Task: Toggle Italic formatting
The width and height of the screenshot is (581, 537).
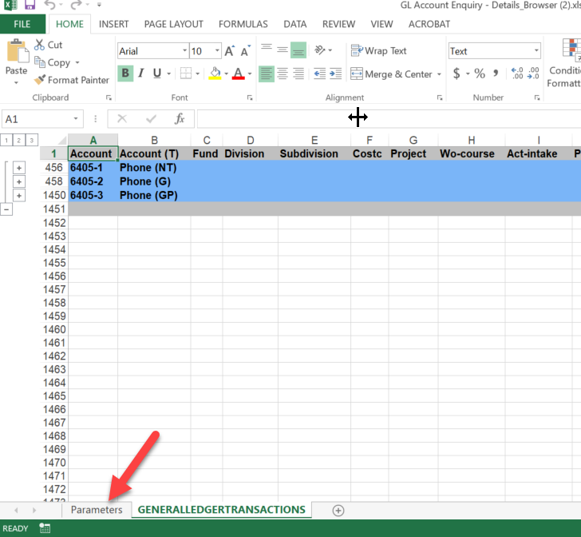Action: 141,74
